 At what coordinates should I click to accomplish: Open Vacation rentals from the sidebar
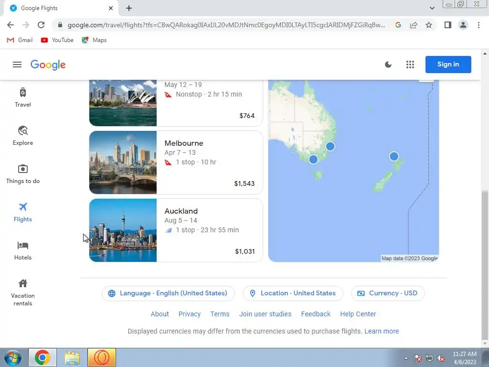click(23, 292)
